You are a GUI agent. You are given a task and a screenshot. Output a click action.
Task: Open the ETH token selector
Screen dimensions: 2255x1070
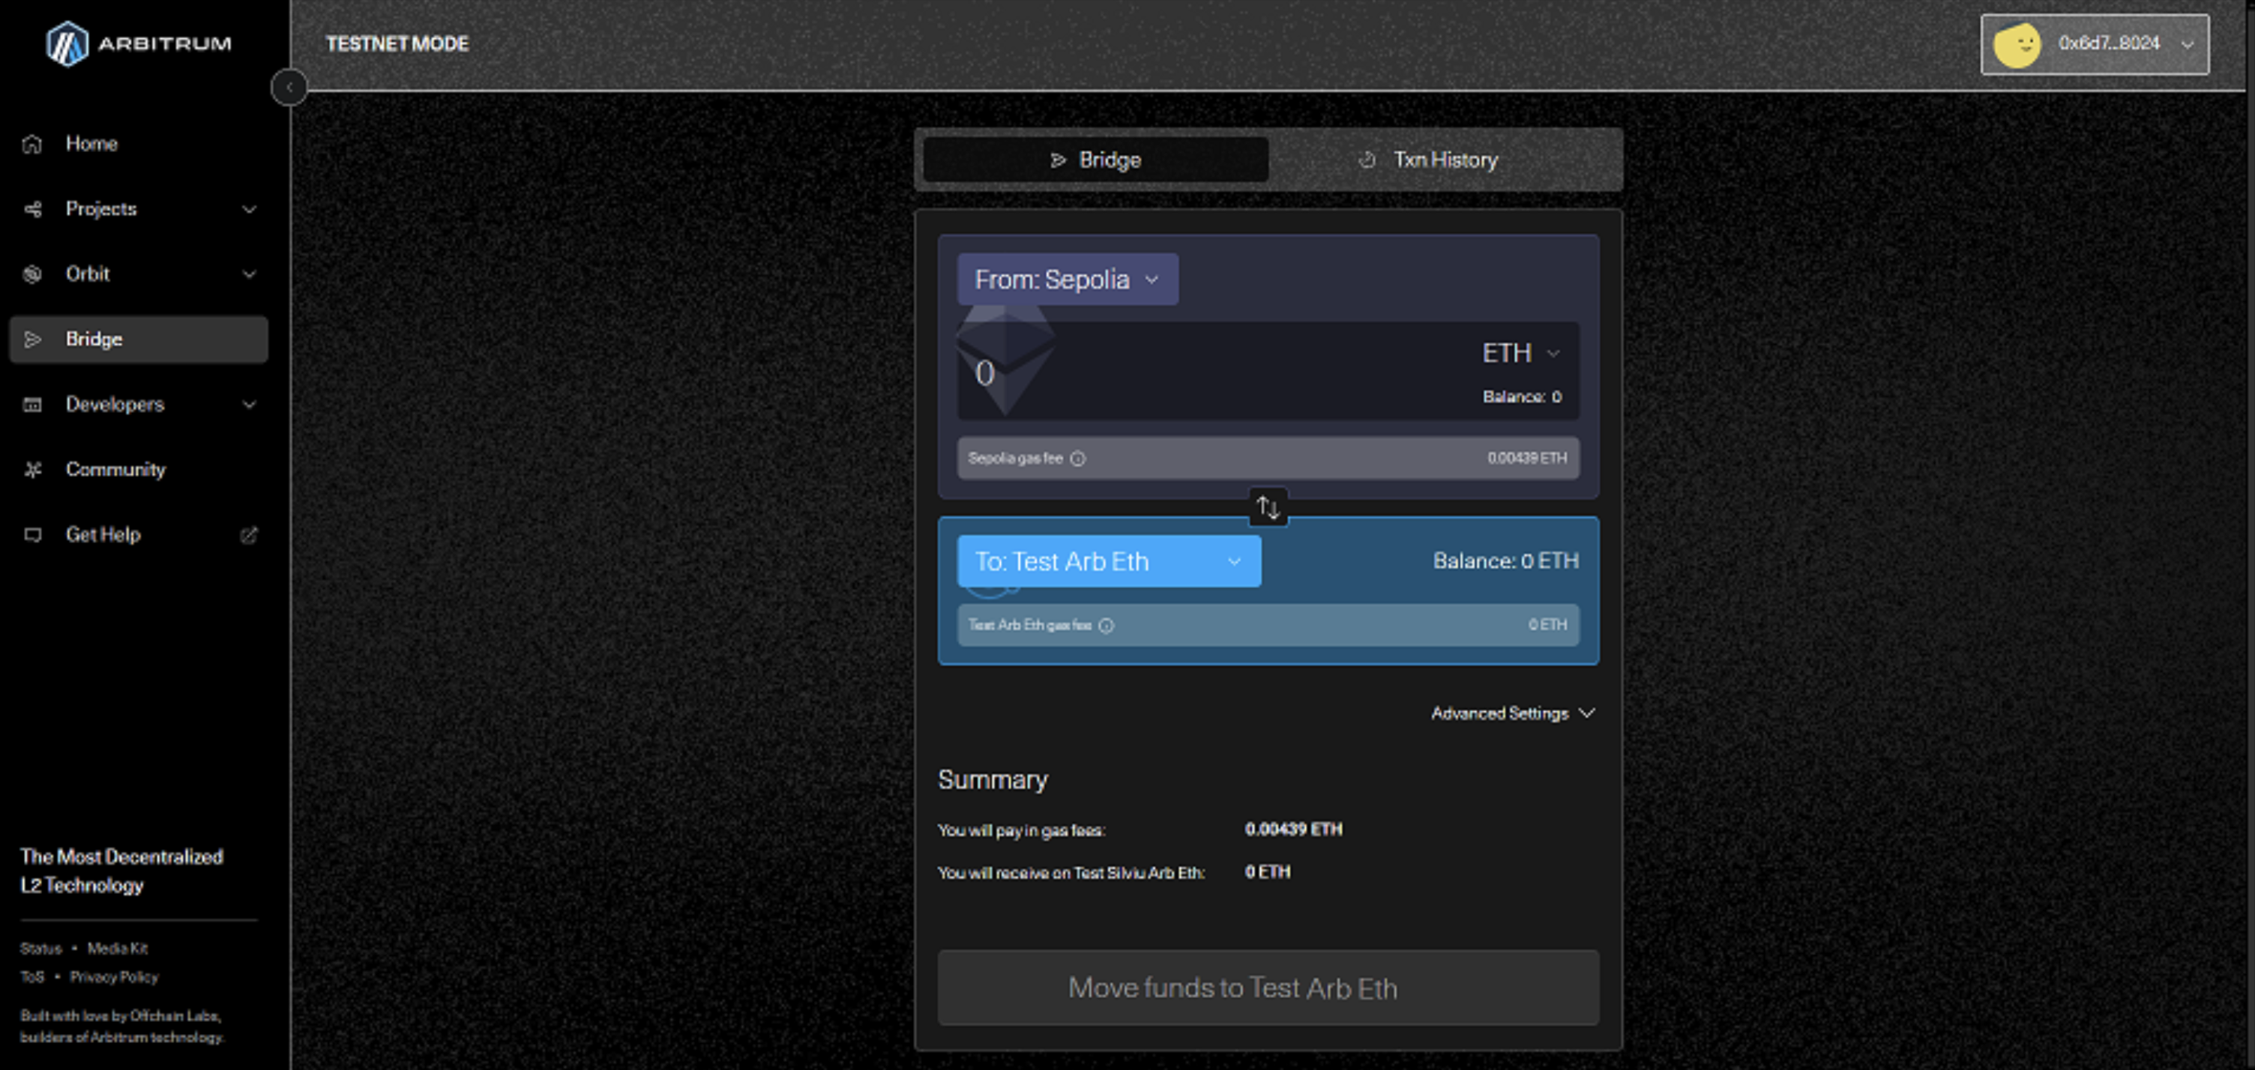tap(1520, 354)
